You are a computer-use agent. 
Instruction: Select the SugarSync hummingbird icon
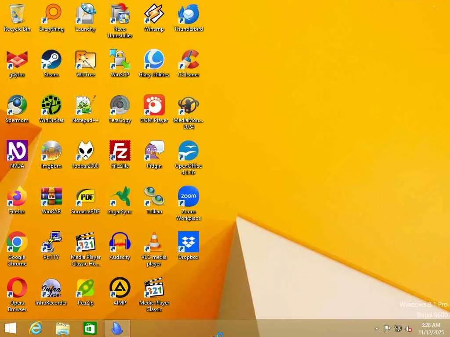(x=120, y=200)
